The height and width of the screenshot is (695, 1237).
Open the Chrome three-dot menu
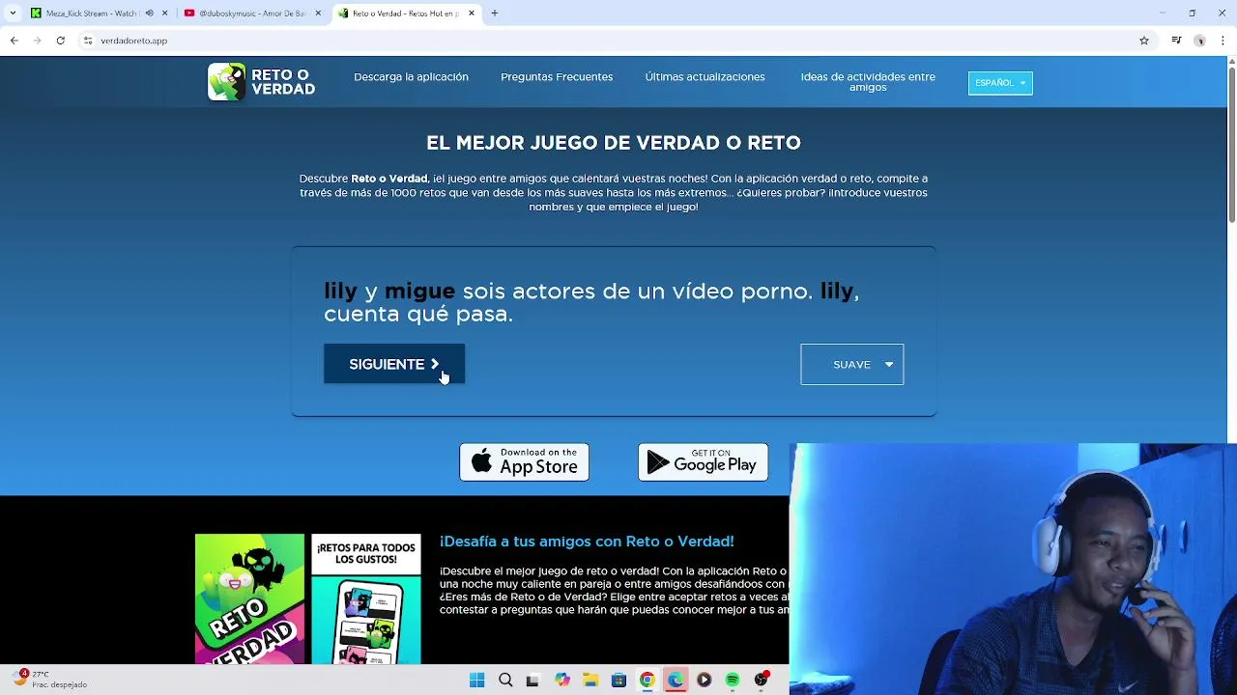[x=1223, y=41]
